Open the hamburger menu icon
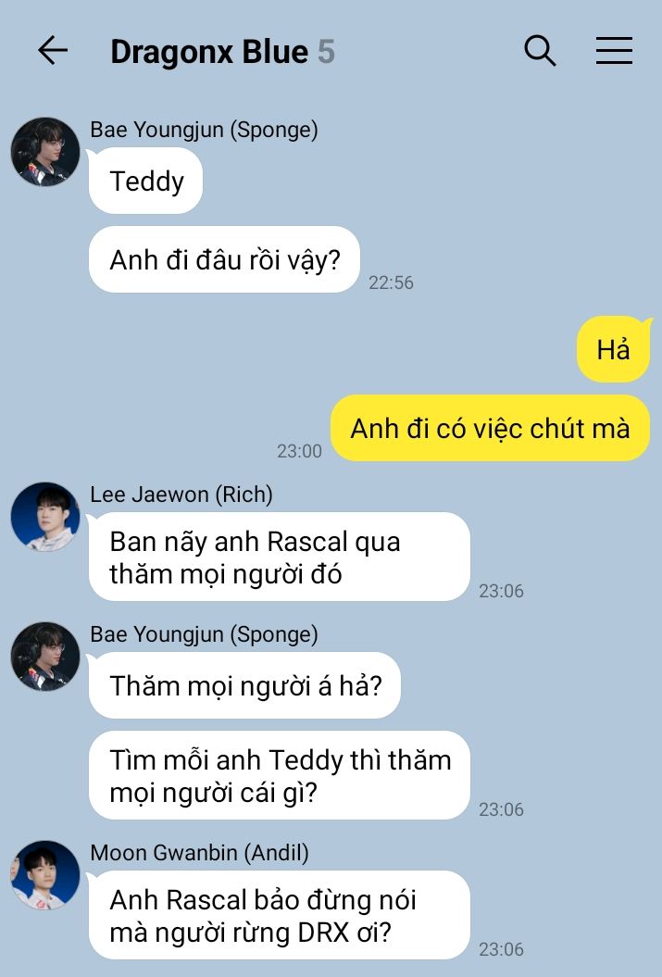The image size is (662, 977). click(614, 50)
